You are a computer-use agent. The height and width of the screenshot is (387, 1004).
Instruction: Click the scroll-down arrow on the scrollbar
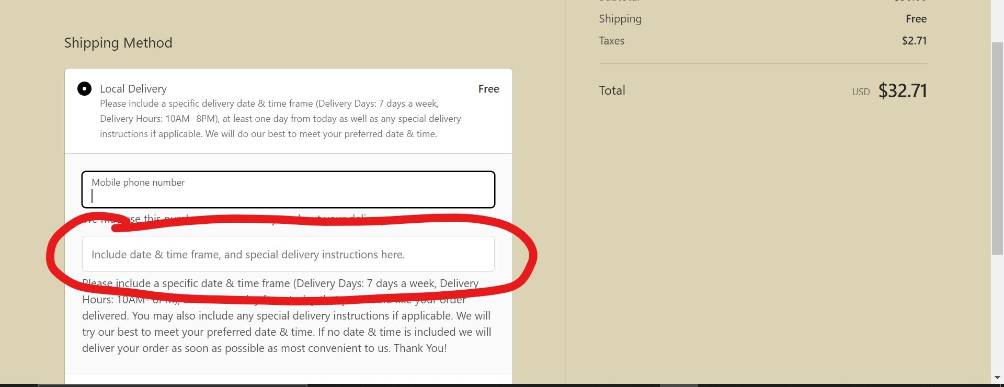(x=997, y=378)
